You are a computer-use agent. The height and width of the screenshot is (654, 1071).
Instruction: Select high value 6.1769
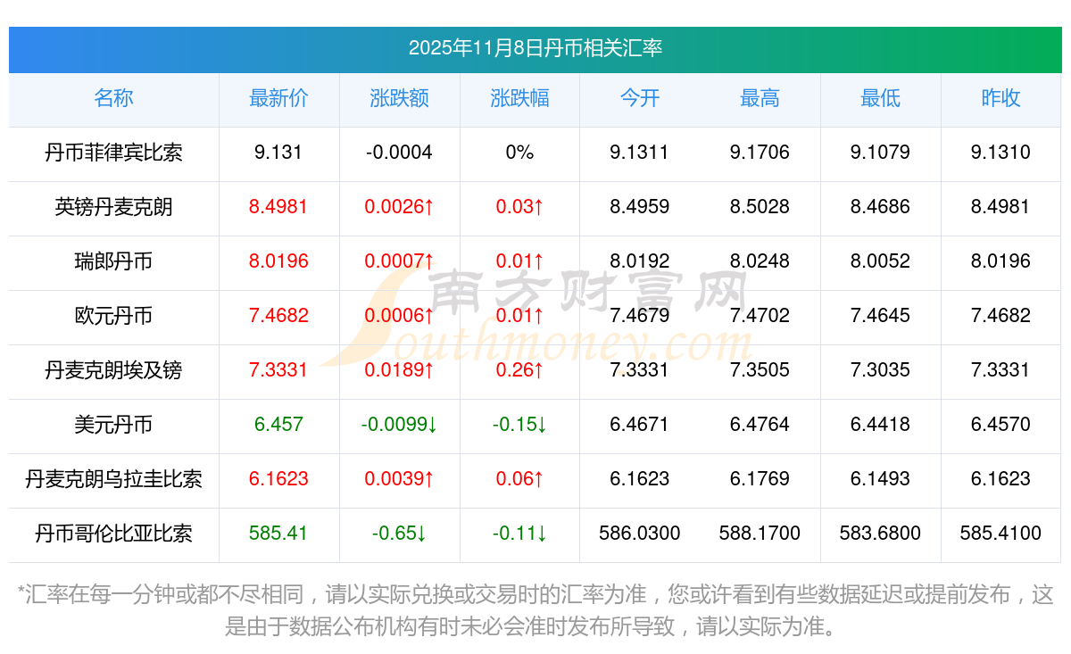pos(760,479)
